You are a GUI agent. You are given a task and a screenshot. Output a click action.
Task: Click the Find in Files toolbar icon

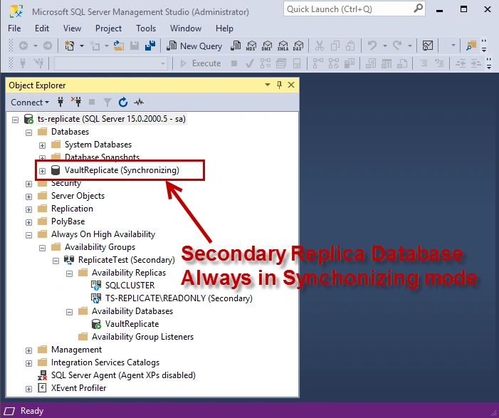coord(471,46)
